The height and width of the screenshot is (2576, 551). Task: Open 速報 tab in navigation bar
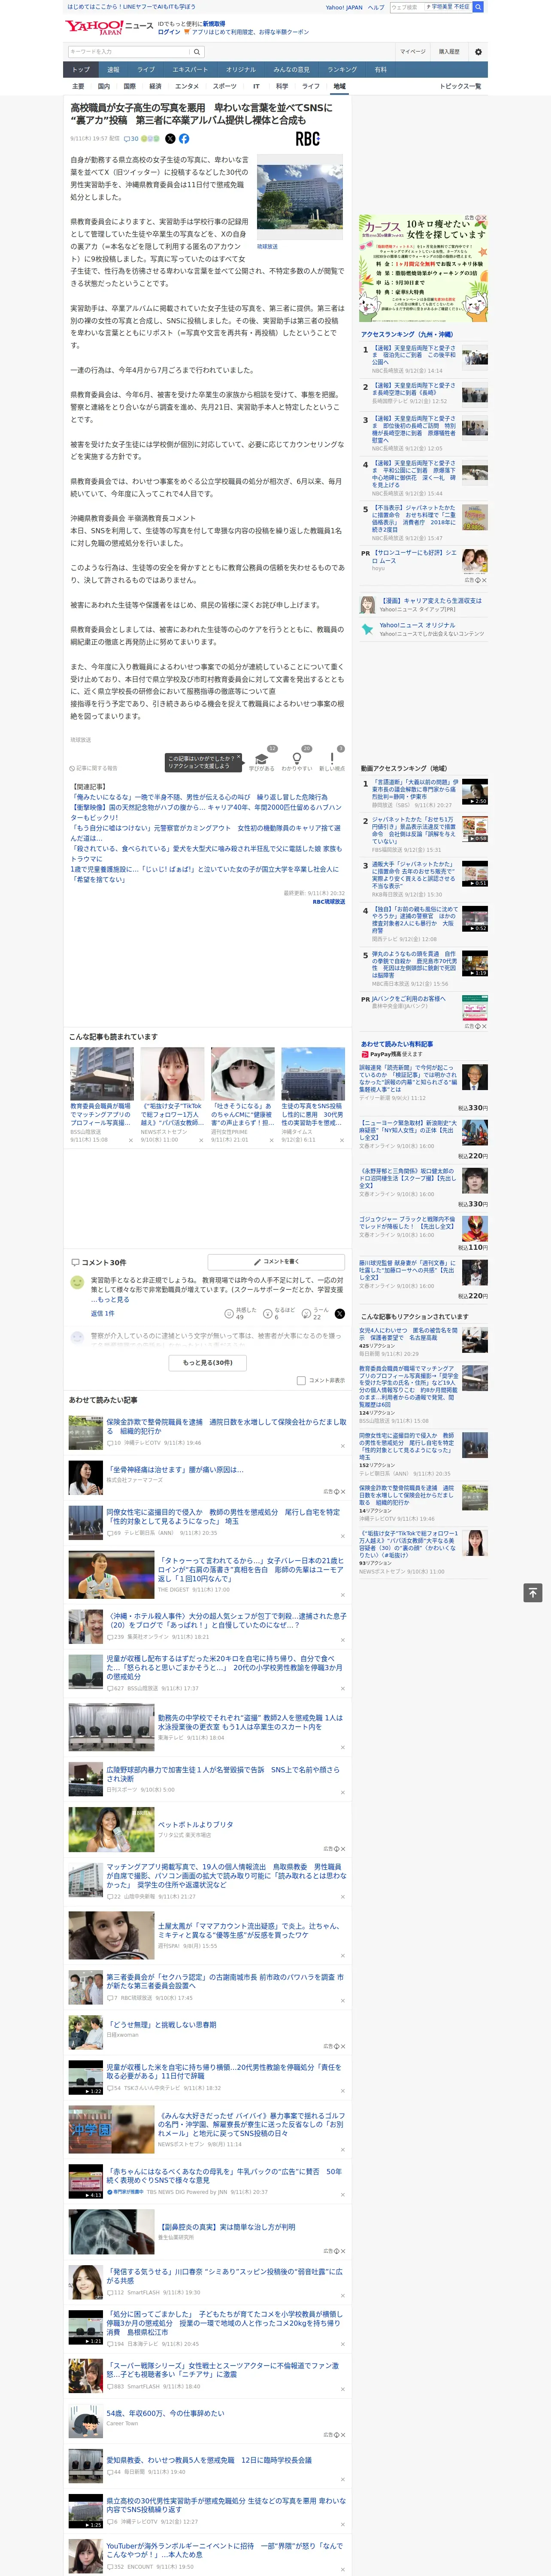coord(113,70)
